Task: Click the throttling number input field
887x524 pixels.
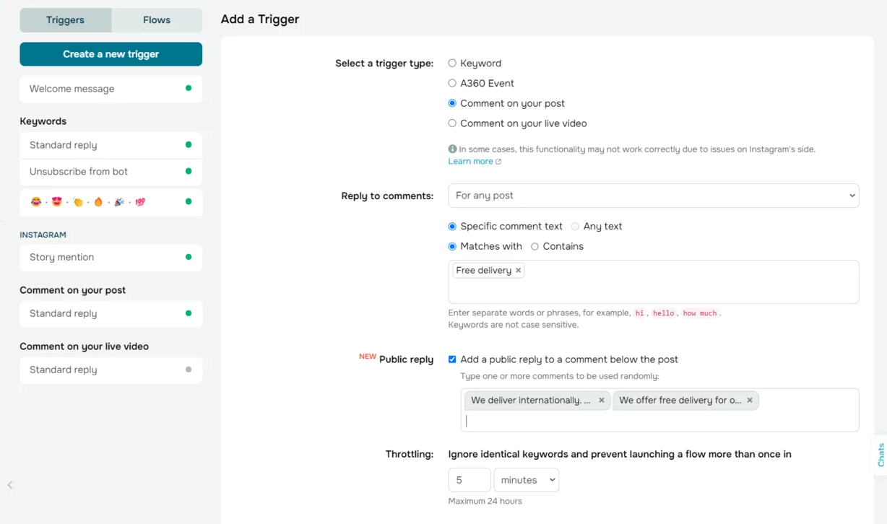Action: (469, 480)
